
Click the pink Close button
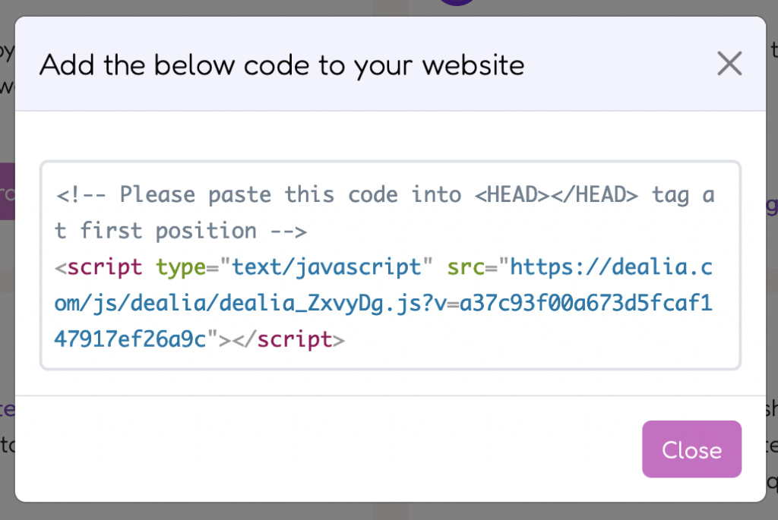(691, 449)
